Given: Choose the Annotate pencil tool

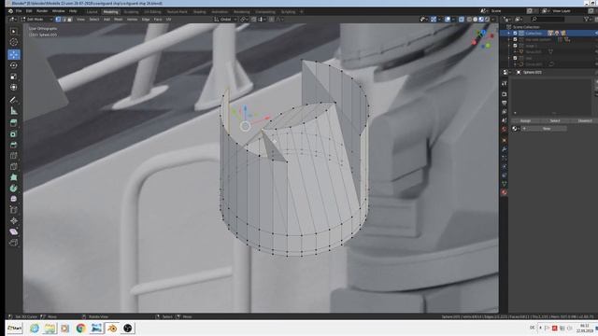Looking at the screenshot, I should pyautogui.click(x=14, y=100).
